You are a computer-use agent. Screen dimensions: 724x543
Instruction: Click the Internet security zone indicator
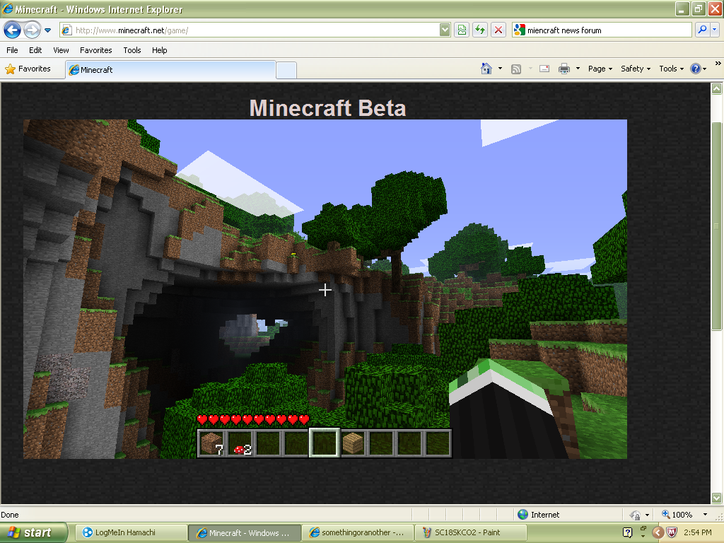(x=538, y=515)
